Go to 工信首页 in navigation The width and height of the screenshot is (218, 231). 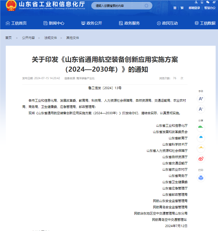[16, 23]
